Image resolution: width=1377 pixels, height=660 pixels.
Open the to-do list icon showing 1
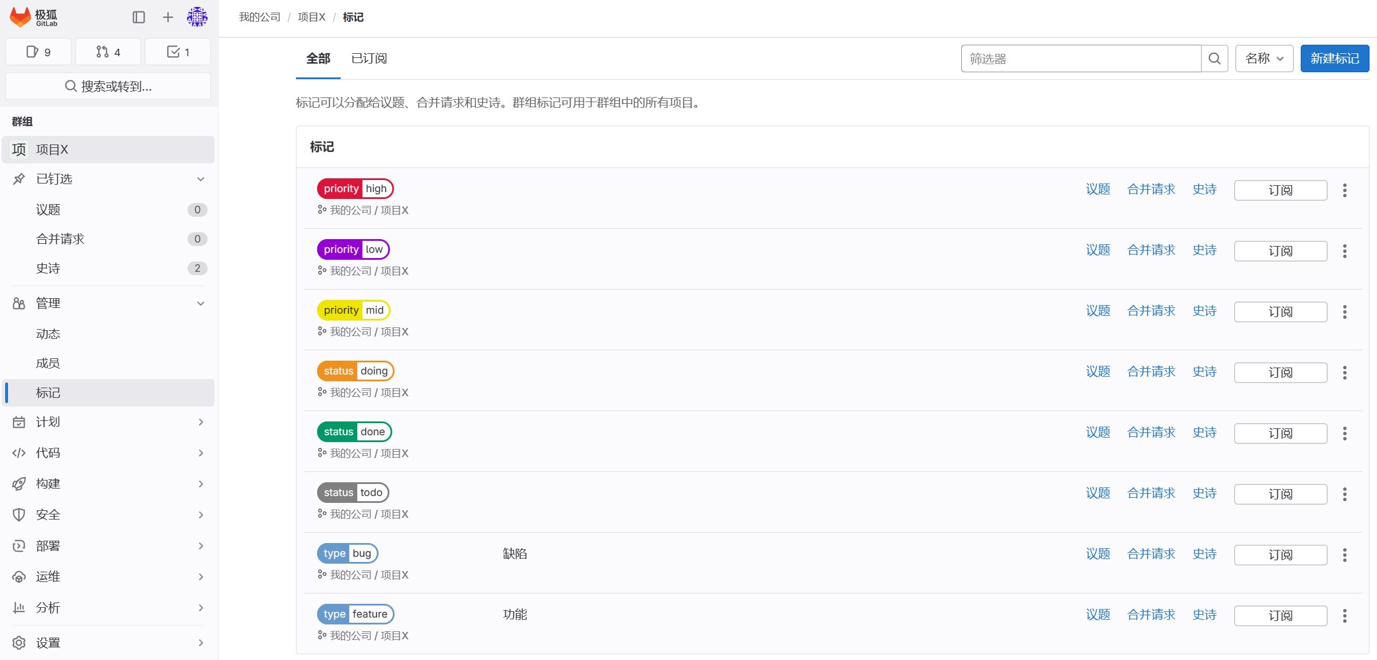(178, 52)
